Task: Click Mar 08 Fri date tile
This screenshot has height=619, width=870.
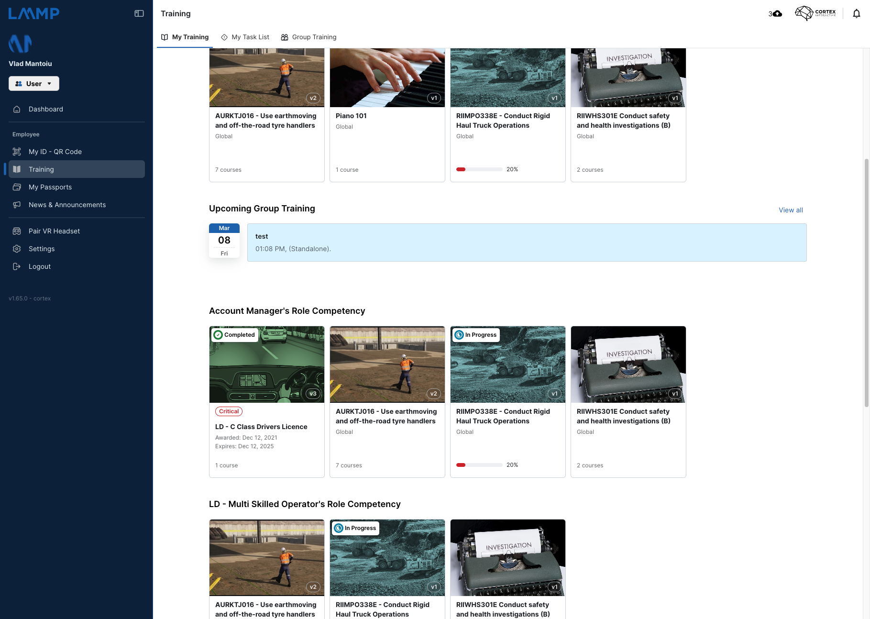Action: click(x=224, y=241)
